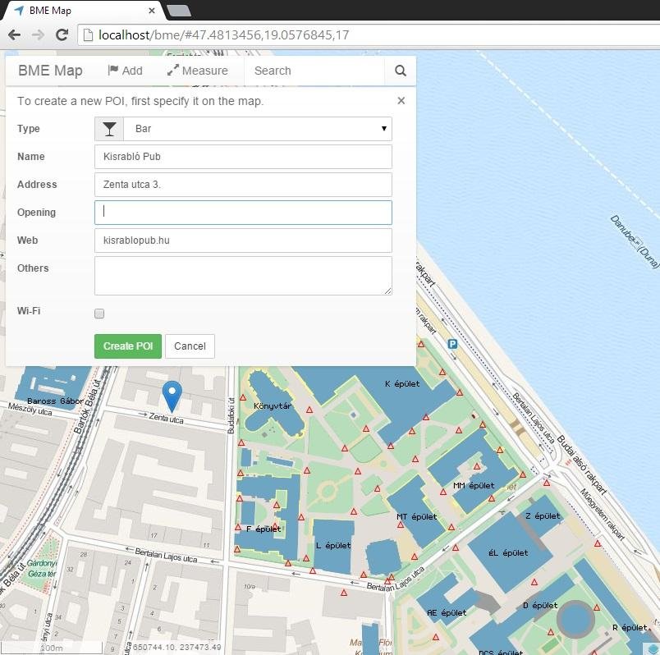
Task: Click the blue location pin marker on the map
Action: pyautogui.click(x=172, y=396)
